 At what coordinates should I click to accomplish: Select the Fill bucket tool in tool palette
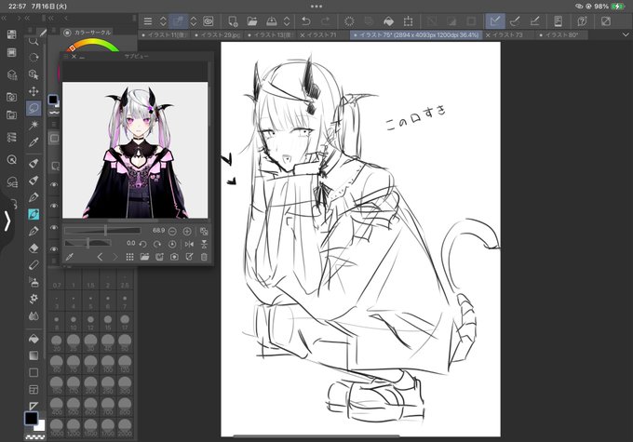(x=34, y=339)
